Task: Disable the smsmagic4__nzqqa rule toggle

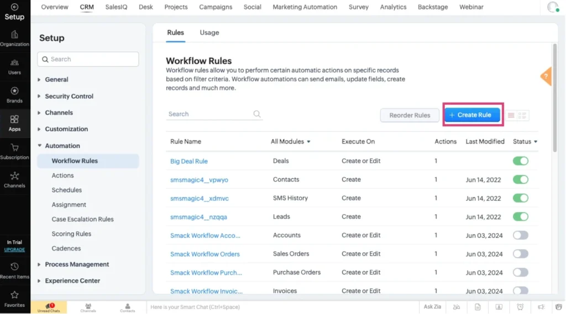Action: pyautogui.click(x=521, y=217)
